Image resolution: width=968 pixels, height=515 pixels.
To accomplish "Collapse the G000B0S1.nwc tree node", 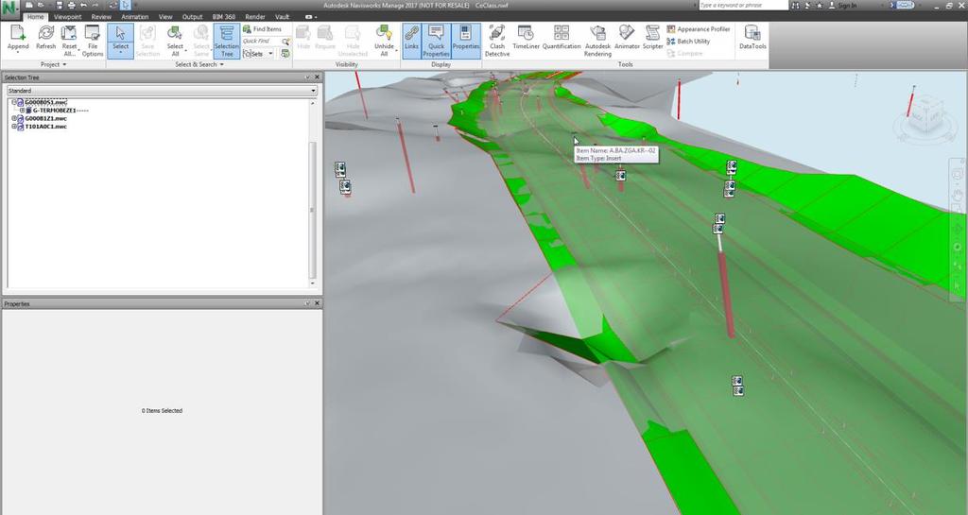I will click(14, 102).
